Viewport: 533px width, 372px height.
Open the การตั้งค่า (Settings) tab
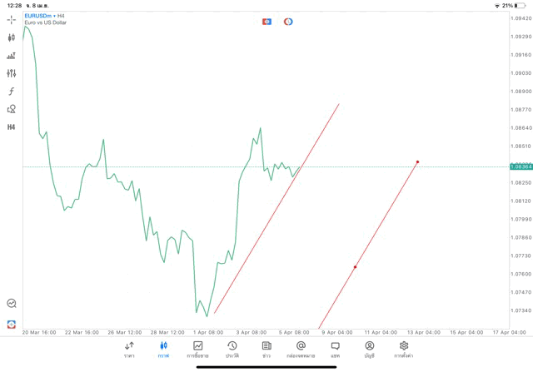coord(404,349)
